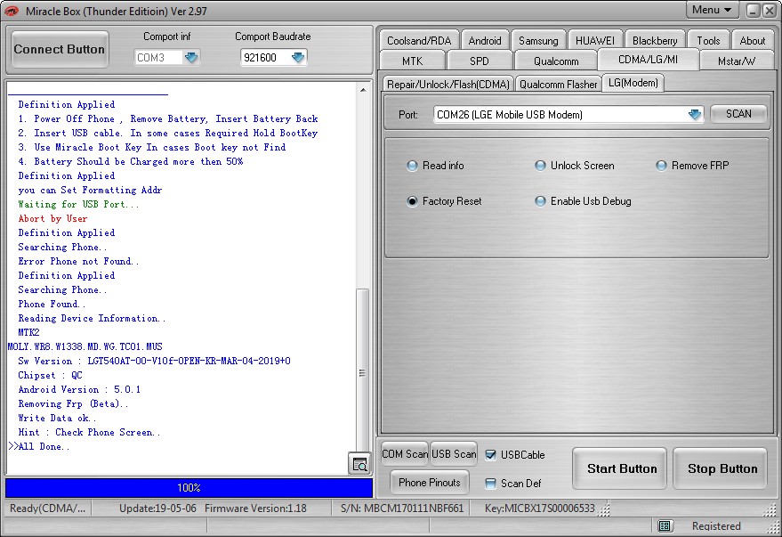Switch to the Blackberry tab
This screenshot has width=782, height=537.
tap(655, 40)
